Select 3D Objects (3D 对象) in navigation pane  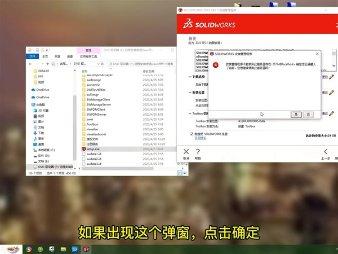point(41,111)
